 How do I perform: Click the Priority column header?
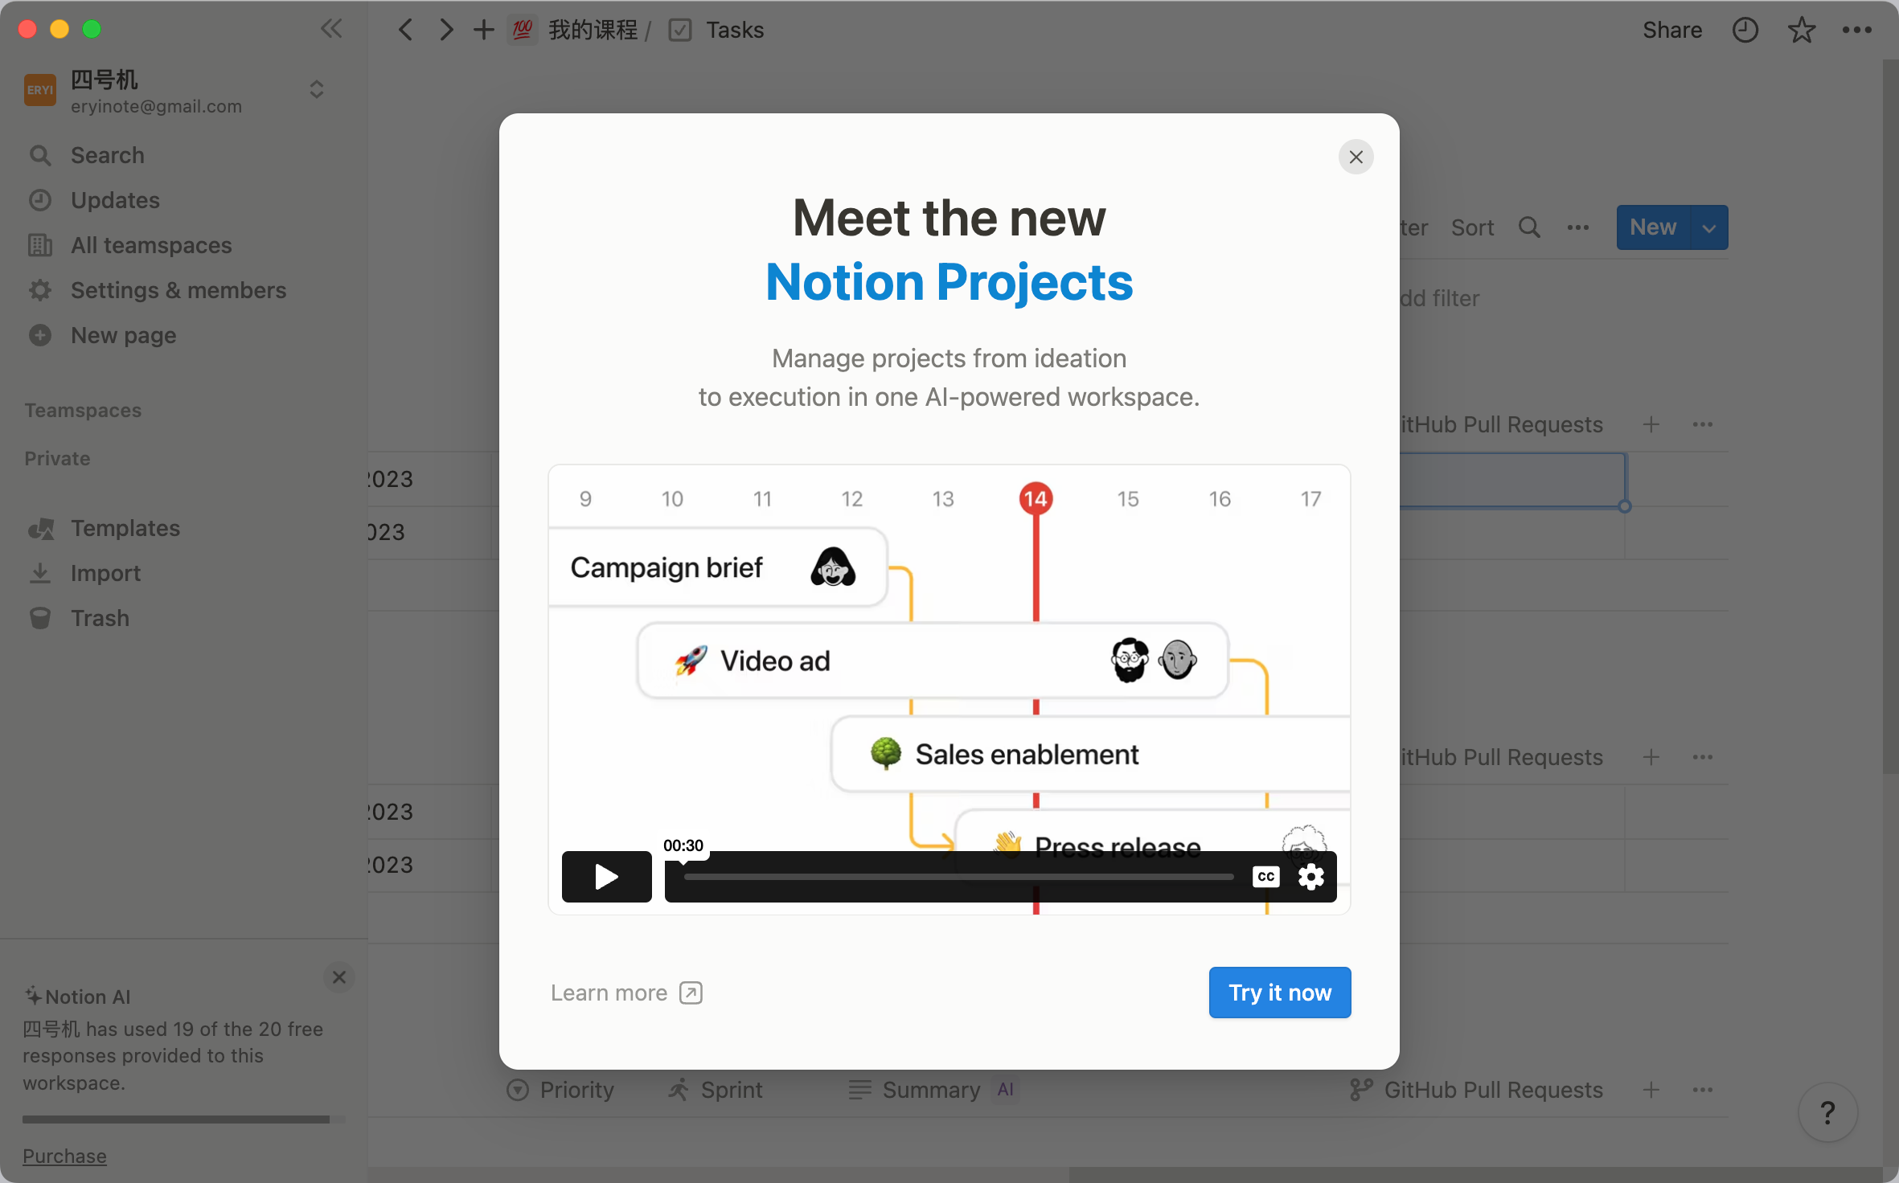(x=561, y=1090)
